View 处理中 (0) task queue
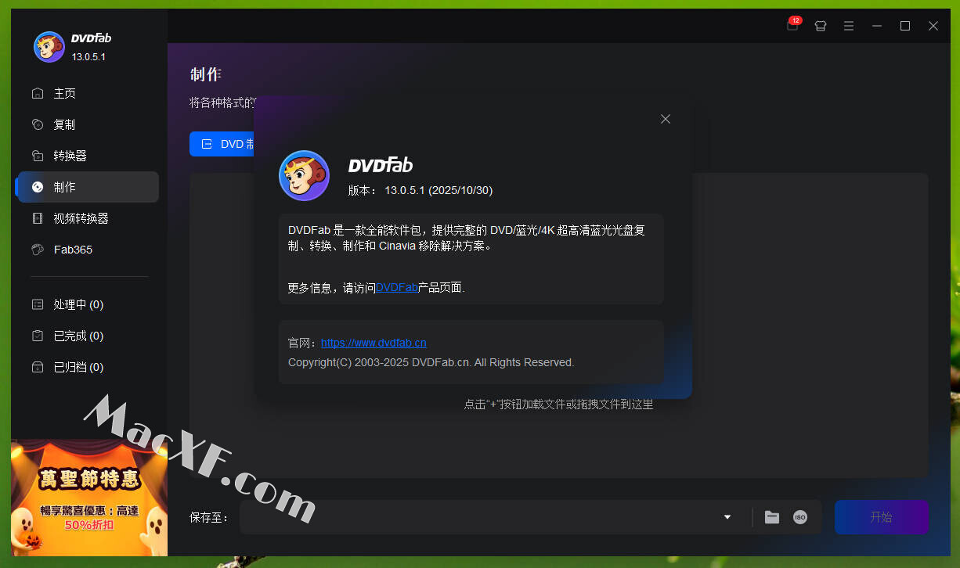 [x=78, y=304]
